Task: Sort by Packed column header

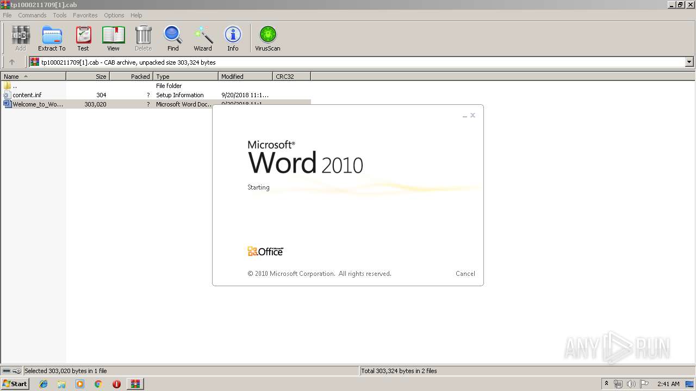Action: pyautogui.click(x=131, y=77)
